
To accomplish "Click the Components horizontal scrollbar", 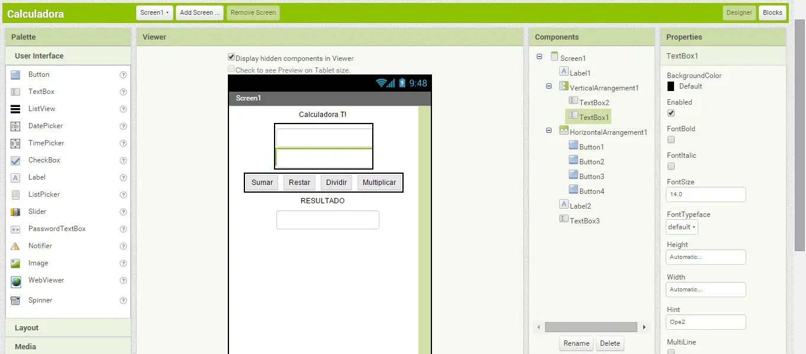I will coord(591,327).
